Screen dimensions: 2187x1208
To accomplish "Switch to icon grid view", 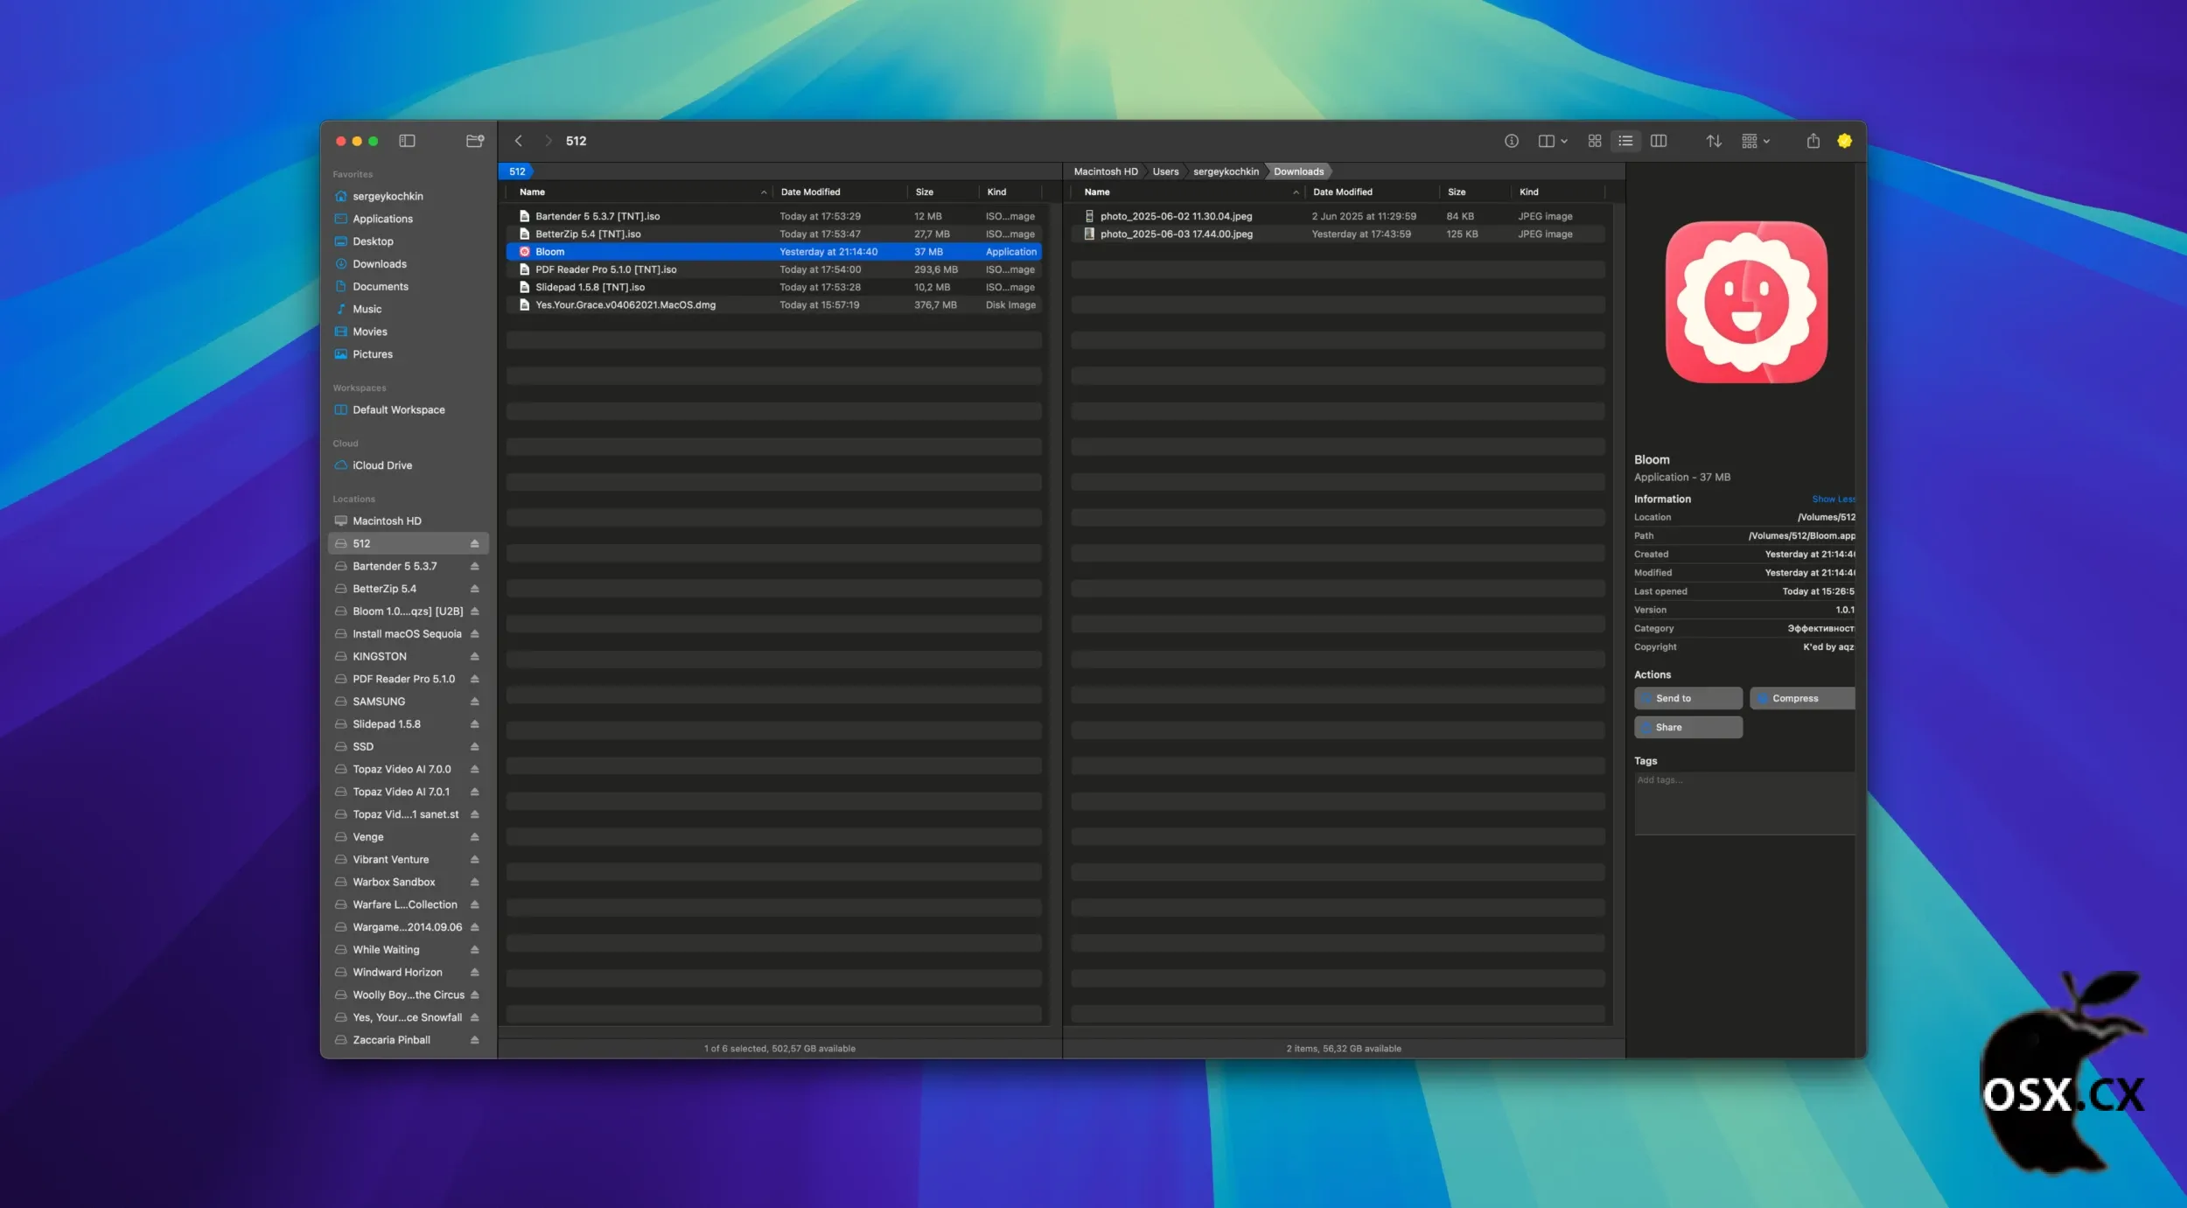I will coord(1595,141).
